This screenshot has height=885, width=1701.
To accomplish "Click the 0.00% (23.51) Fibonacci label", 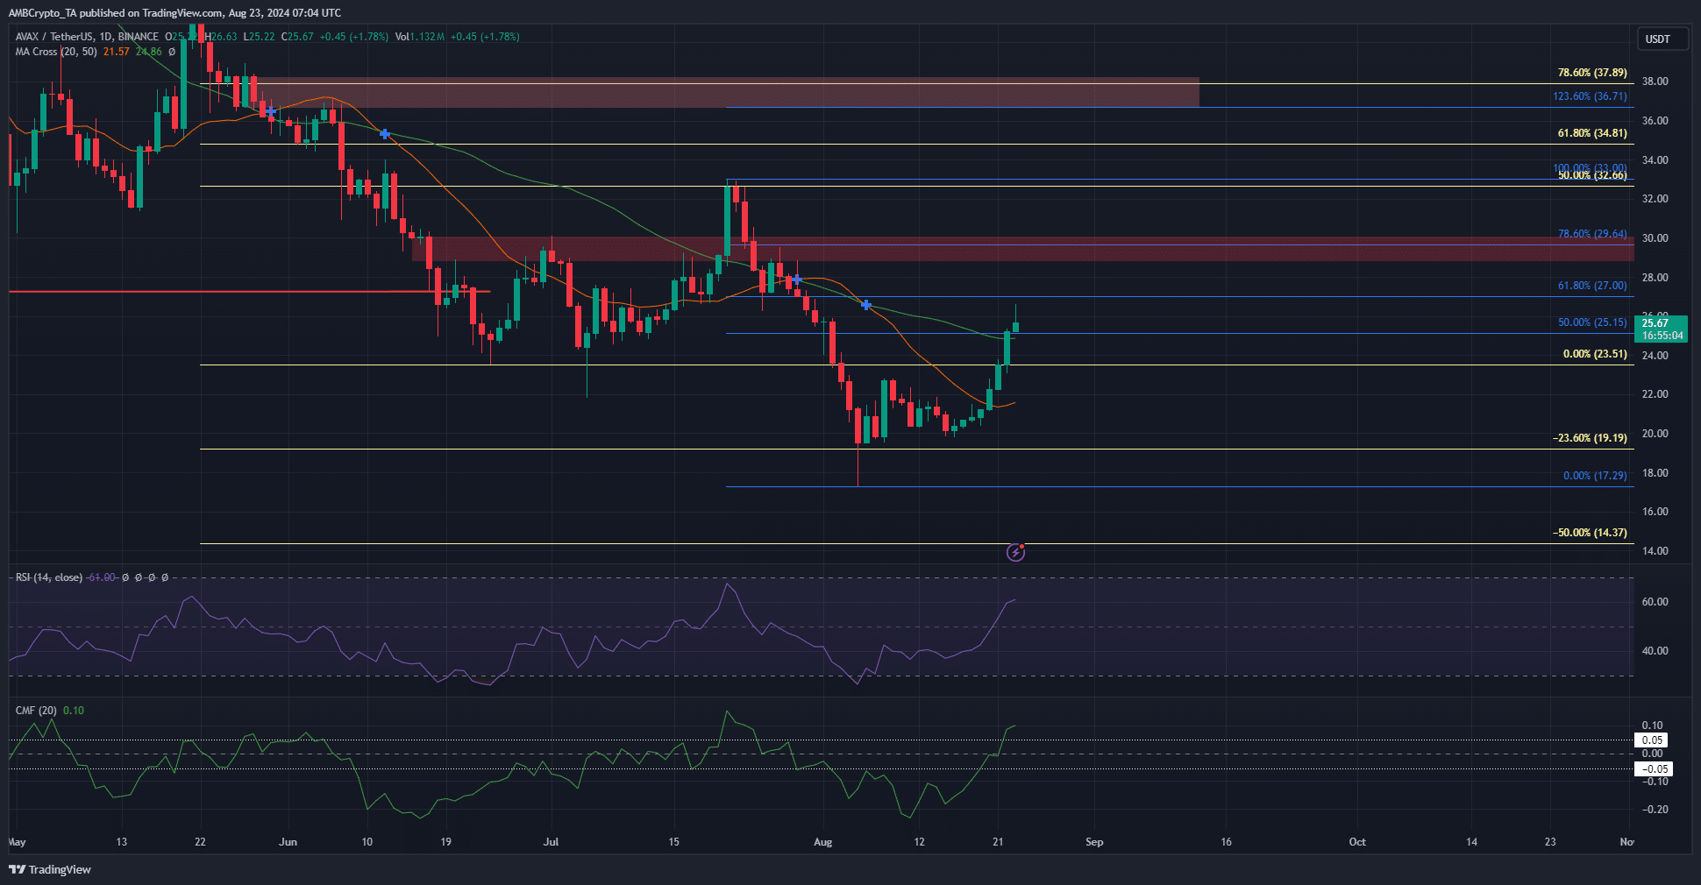I will click(1595, 354).
